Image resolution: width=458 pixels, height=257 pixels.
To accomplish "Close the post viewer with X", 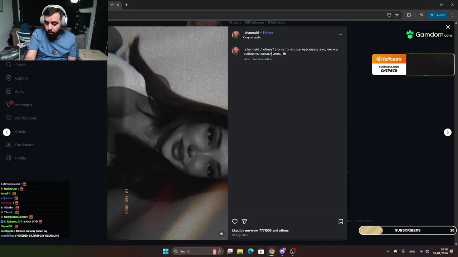I will pos(448,27).
